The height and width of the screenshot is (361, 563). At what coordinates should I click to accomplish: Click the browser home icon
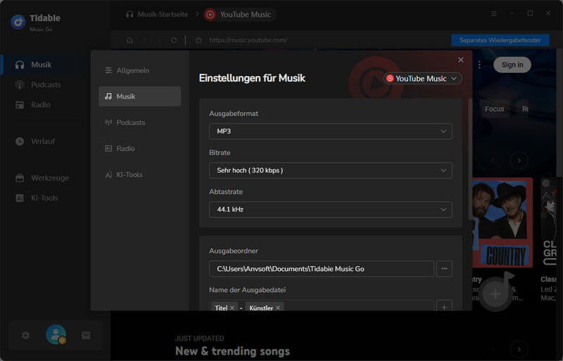129,40
